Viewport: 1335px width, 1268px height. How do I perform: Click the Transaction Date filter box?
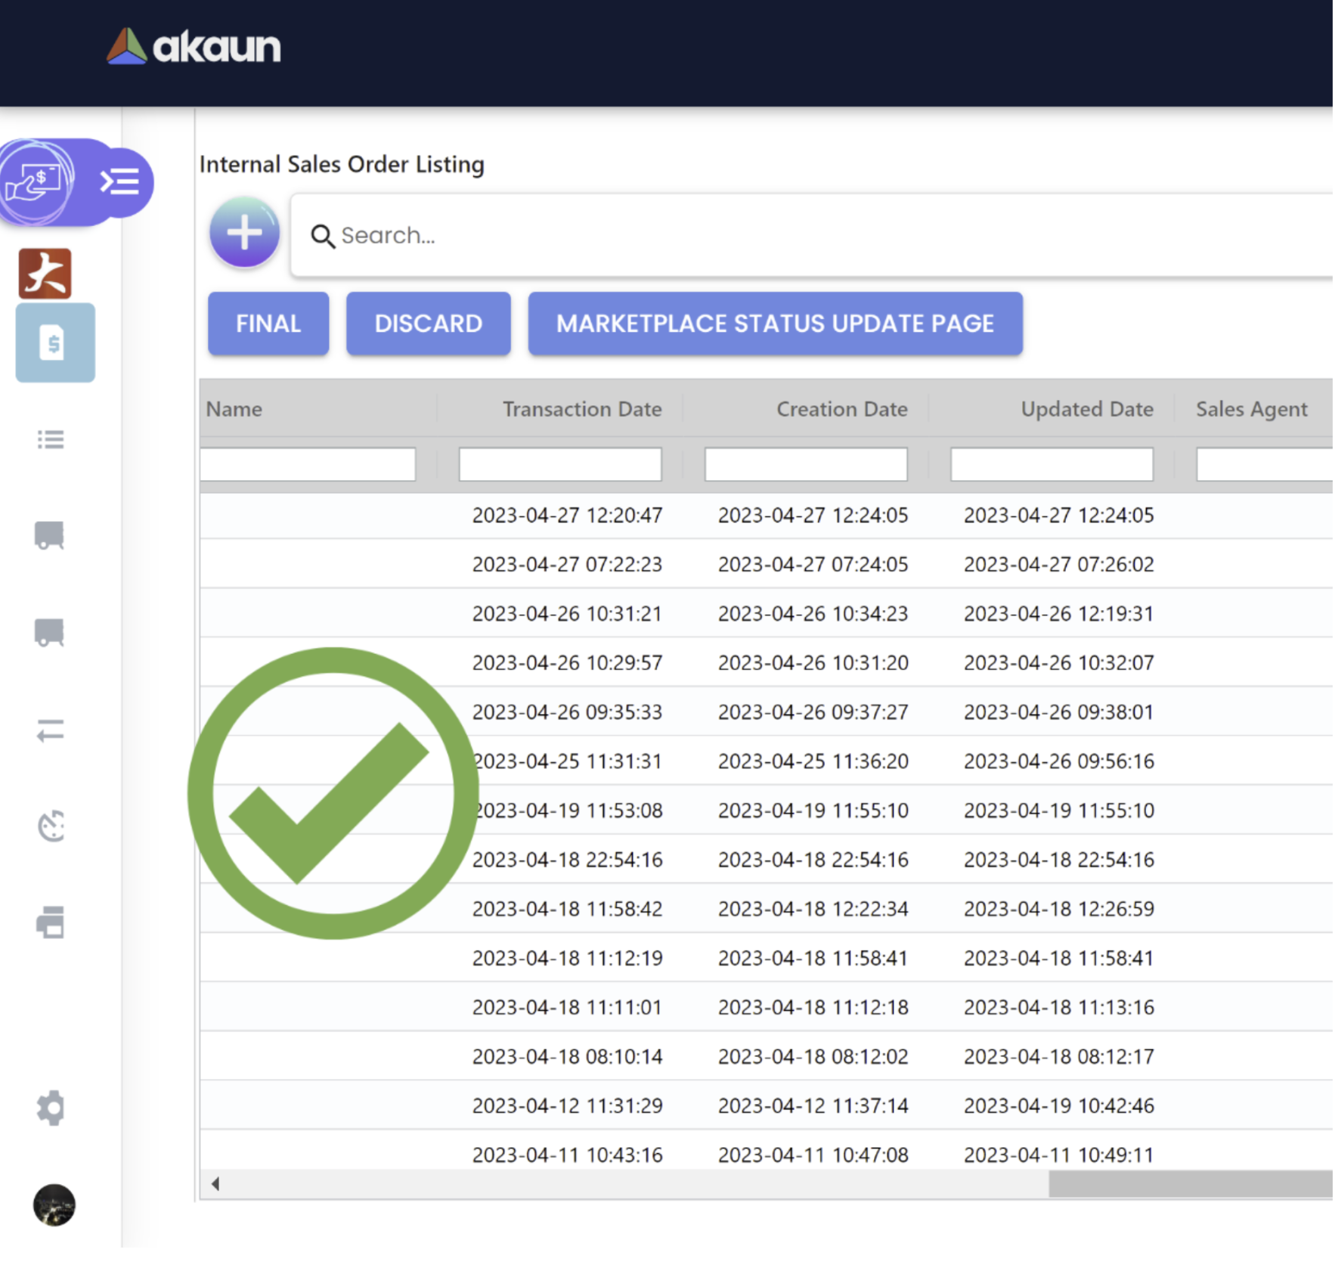[560, 464]
